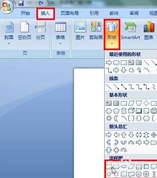The height and width of the screenshot is (178, 157).
Task: Select the flowchart internal storage shape
Action: pyautogui.click(x=146, y=167)
